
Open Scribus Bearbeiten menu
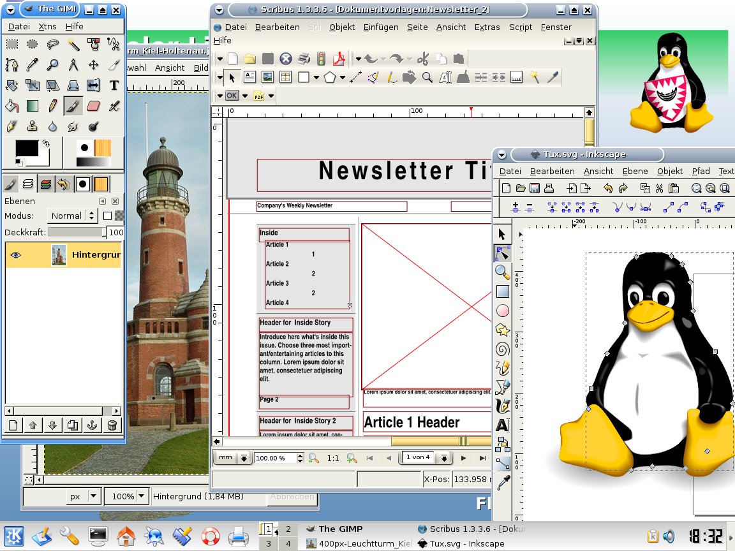click(x=277, y=27)
